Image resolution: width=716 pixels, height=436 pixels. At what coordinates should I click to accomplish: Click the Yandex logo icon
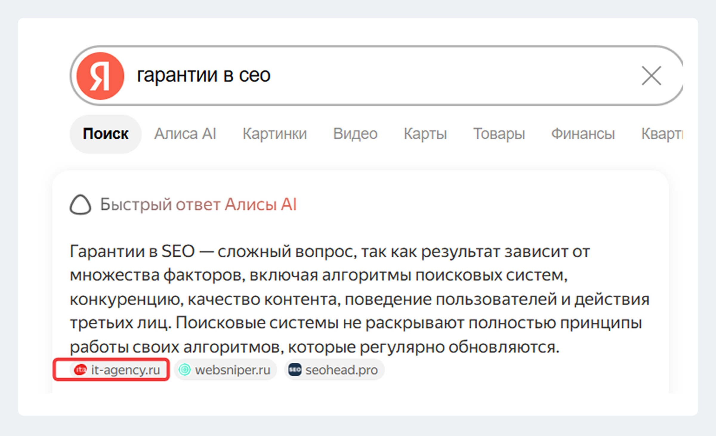tap(100, 76)
